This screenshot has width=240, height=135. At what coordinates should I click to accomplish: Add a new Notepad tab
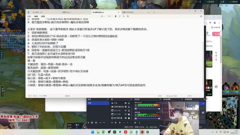click(x=154, y=12)
